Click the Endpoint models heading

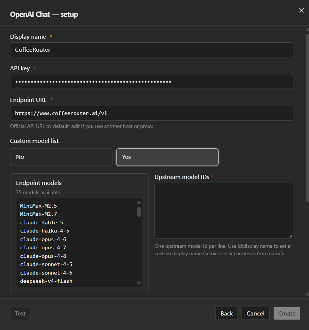point(39,183)
